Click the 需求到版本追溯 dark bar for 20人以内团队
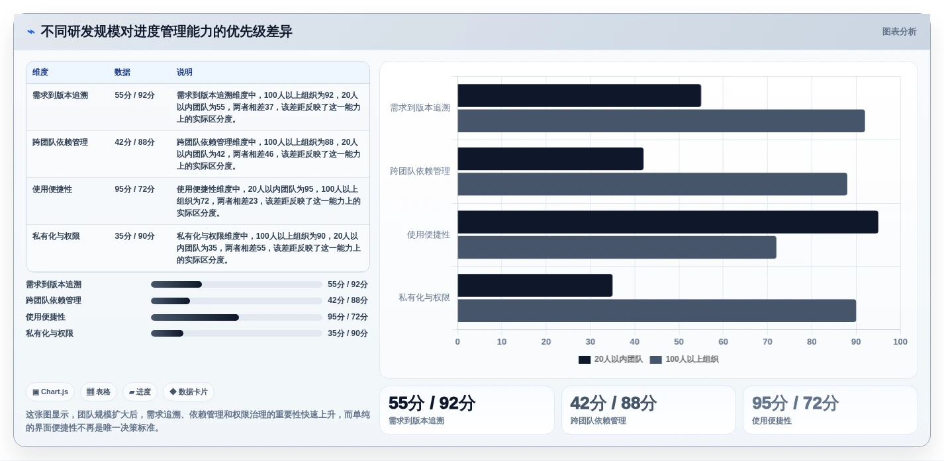This screenshot has width=944, height=461. (x=579, y=95)
